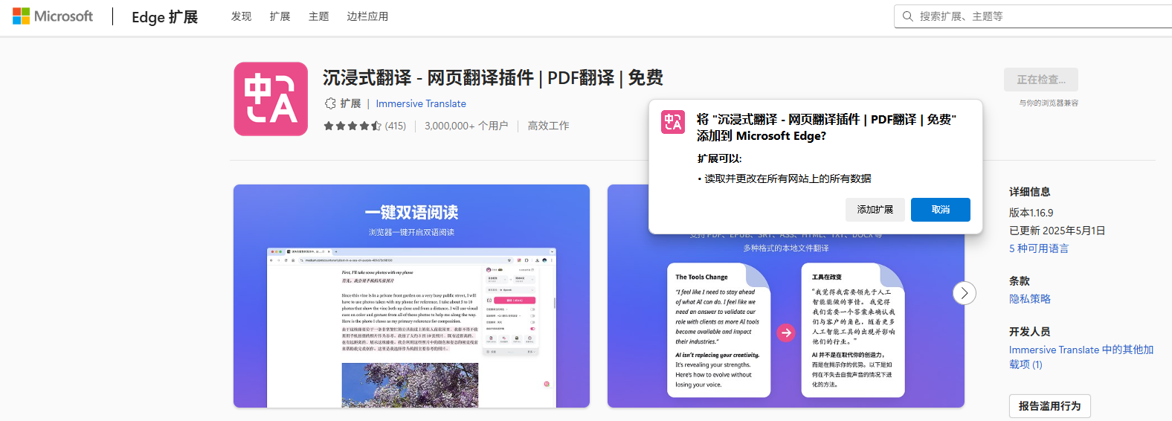Click the puzzle-piece extension type icon
The width and height of the screenshot is (1172, 421).
click(330, 103)
